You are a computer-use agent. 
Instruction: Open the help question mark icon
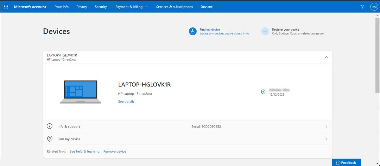[x=362, y=7]
